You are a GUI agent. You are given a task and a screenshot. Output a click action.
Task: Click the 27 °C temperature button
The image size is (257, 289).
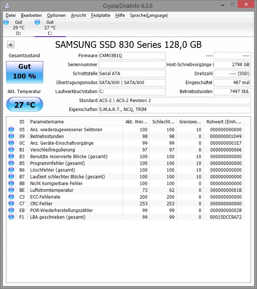coord(25,105)
